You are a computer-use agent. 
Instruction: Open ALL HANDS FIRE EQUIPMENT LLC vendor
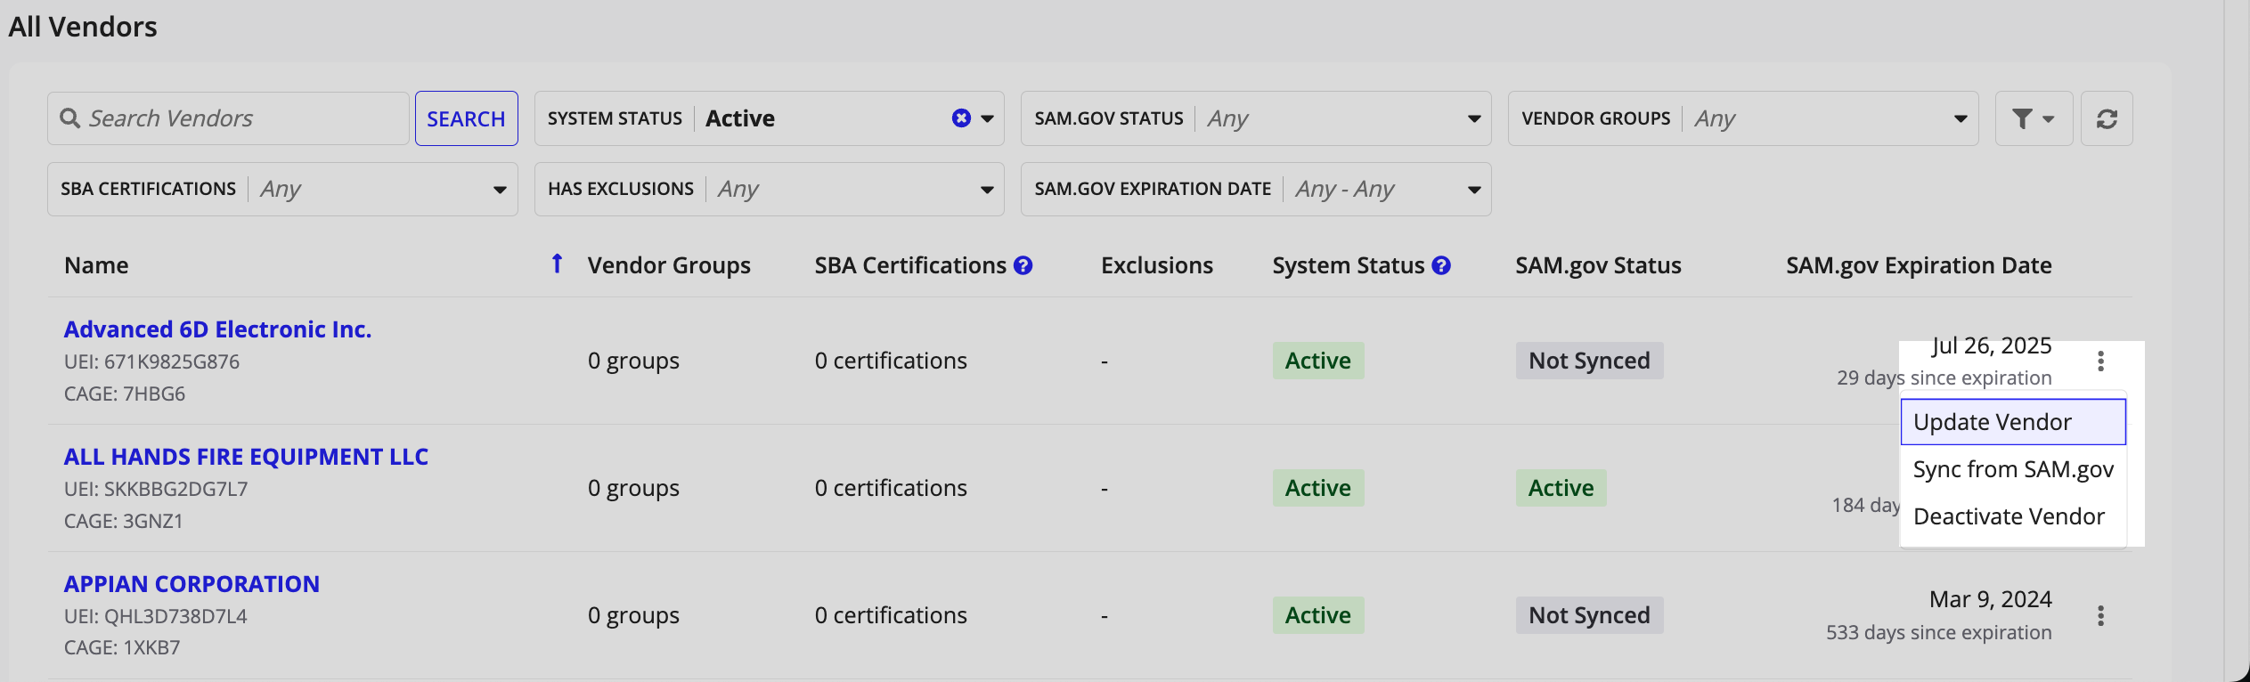(x=246, y=457)
